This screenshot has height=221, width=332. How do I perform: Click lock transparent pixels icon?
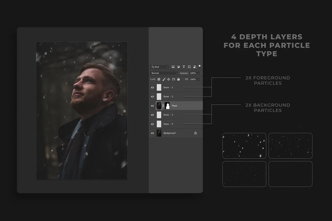159,79
